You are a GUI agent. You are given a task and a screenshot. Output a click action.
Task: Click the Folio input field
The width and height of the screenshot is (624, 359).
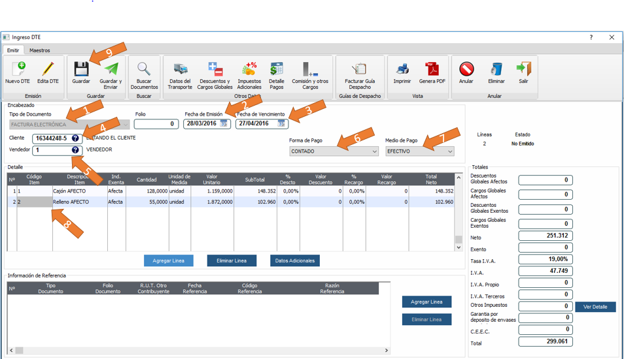click(156, 124)
